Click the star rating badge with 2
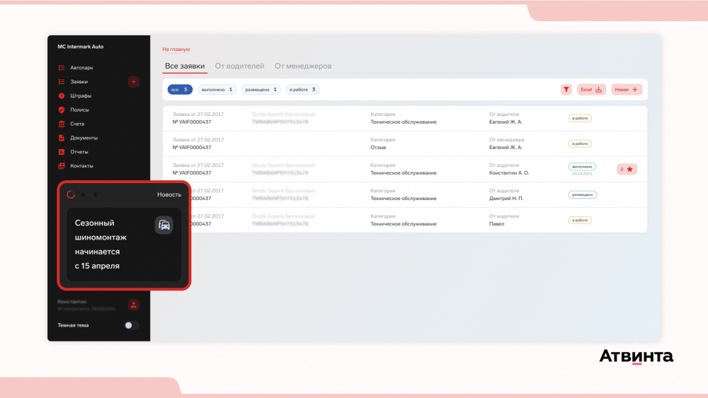 tap(627, 169)
